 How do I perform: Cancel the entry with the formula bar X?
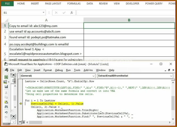coord(56,13)
